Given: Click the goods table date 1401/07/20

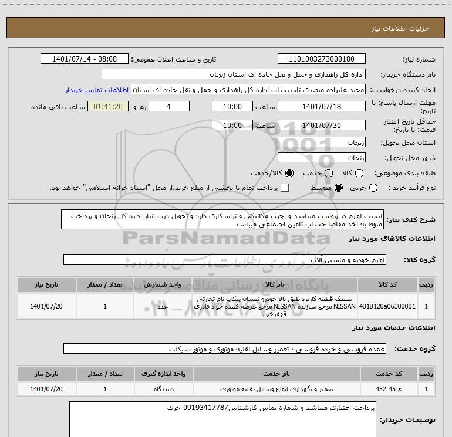Looking at the screenshot, I should click(46, 306).
